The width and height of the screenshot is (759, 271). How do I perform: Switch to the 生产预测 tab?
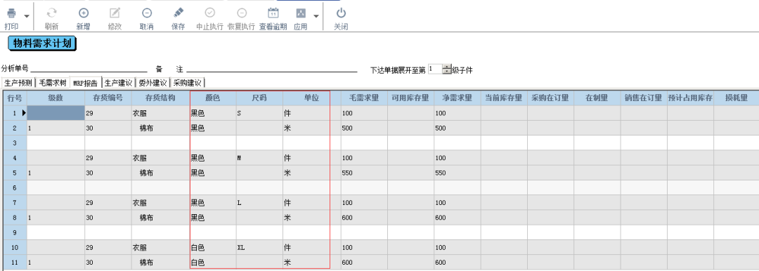pyautogui.click(x=18, y=83)
